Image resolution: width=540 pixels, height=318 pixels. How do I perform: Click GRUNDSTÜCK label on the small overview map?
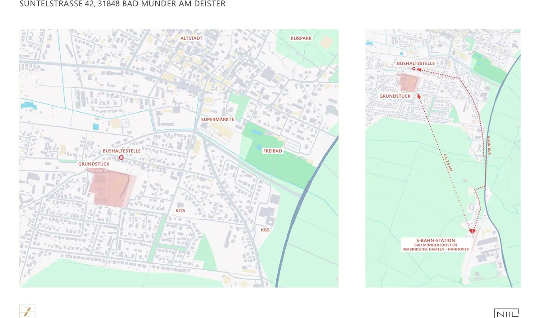tap(395, 96)
